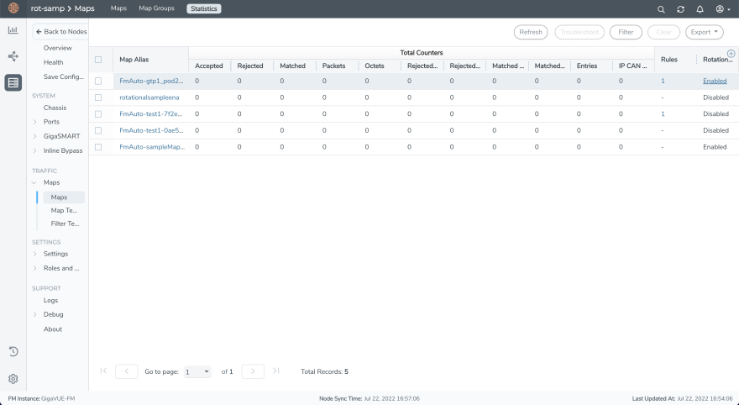This screenshot has width=739, height=405.
Task: Open the user account menu icon
Action: [721, 9]
